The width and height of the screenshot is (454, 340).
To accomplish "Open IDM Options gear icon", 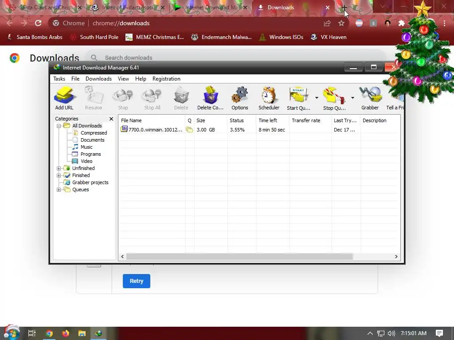I will coord(240,98).
